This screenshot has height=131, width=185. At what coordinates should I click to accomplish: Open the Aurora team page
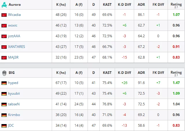(x=15, y=5)
